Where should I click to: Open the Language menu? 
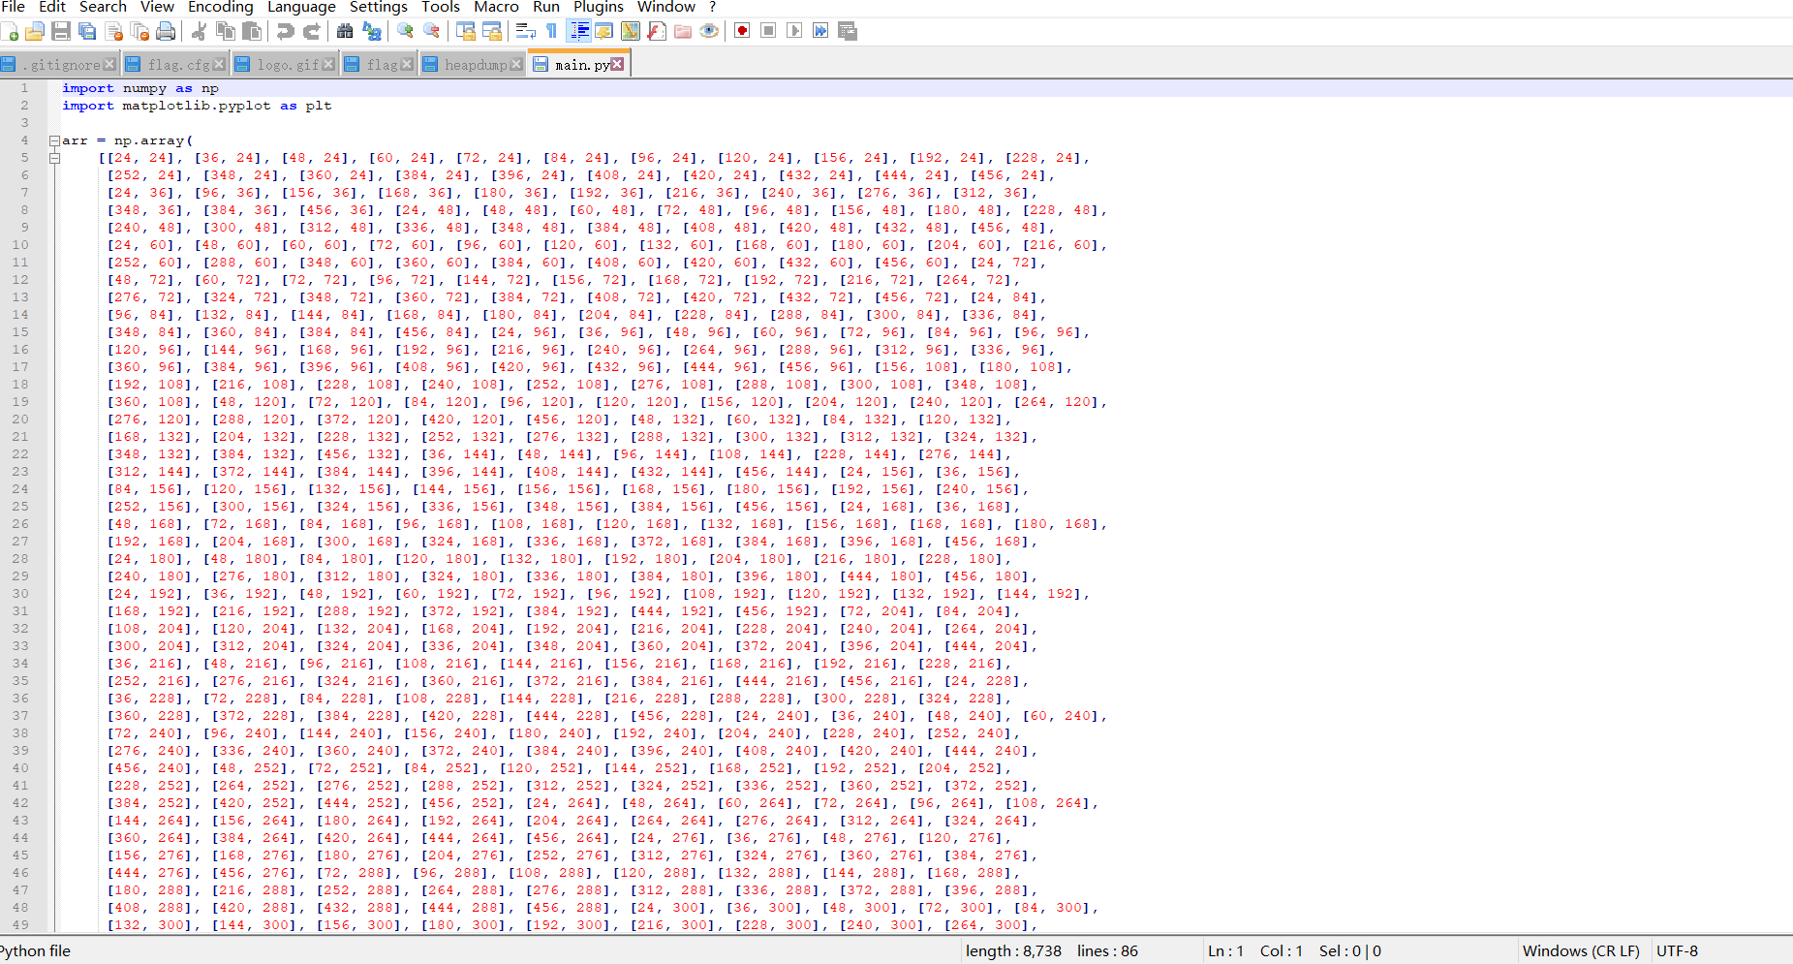[x=301, y=8]
